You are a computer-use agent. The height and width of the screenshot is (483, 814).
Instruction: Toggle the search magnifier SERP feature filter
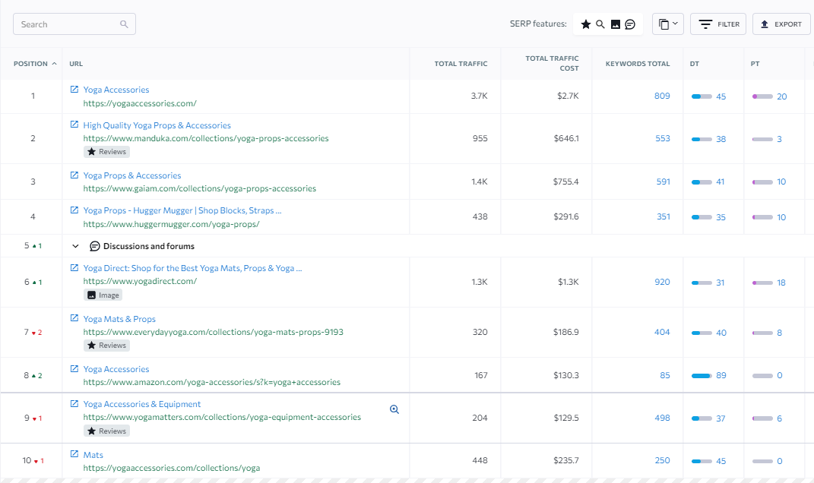[x=600, y=24]
